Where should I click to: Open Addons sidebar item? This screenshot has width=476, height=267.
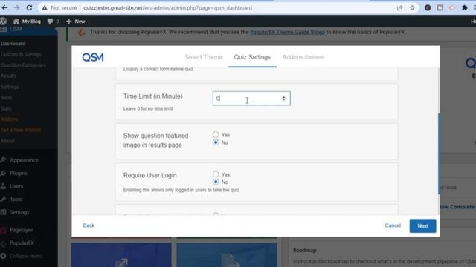(9, 119)
